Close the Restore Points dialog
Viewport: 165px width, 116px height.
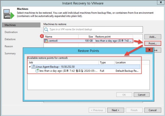[149, 50]
